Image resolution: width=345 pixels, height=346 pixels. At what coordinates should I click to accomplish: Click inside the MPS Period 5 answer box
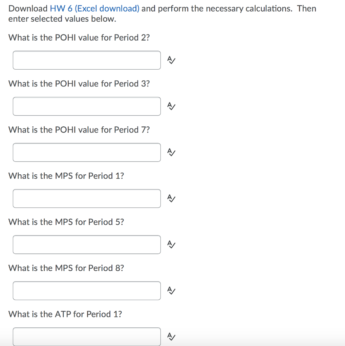pyautogui.click(x=87, y=245)
